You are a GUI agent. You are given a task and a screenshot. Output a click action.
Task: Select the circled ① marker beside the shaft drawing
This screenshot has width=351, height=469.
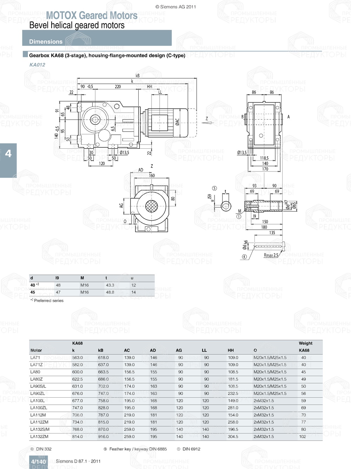(238, 217)
